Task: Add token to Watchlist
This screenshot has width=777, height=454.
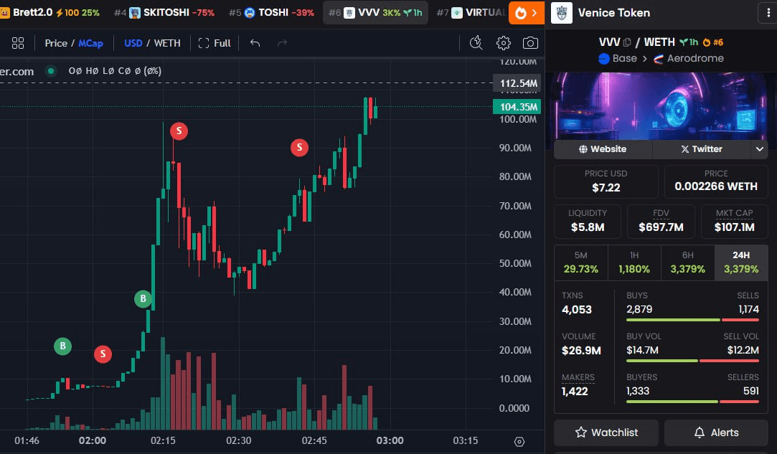Action: click(606, 432)
